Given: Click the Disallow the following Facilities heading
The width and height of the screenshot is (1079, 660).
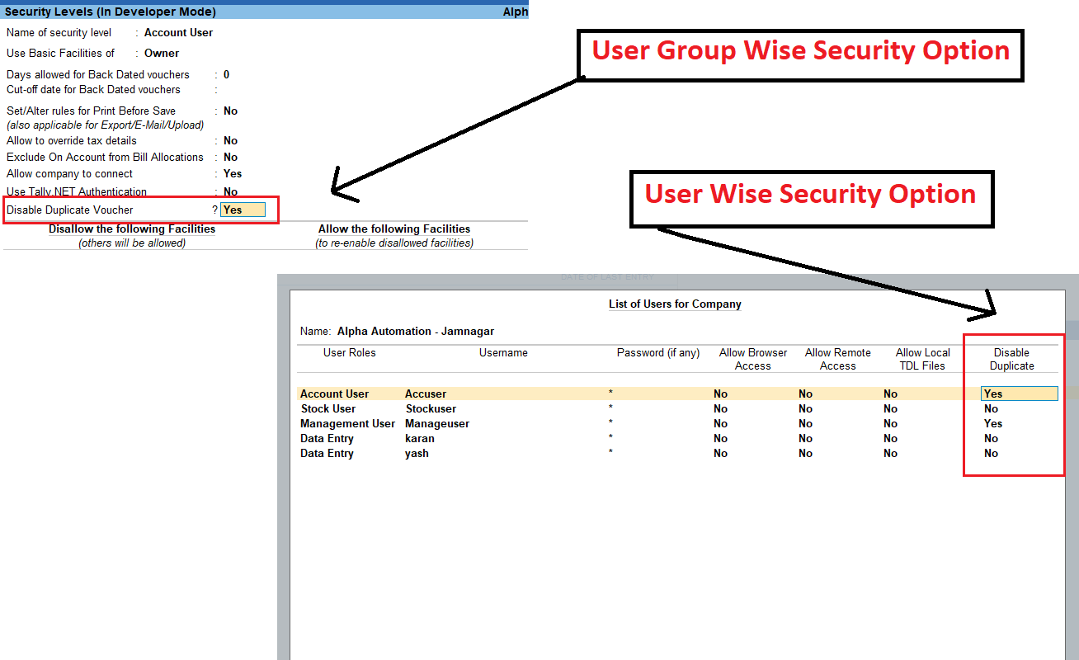Looking at the screenshot, I should 132,229.
